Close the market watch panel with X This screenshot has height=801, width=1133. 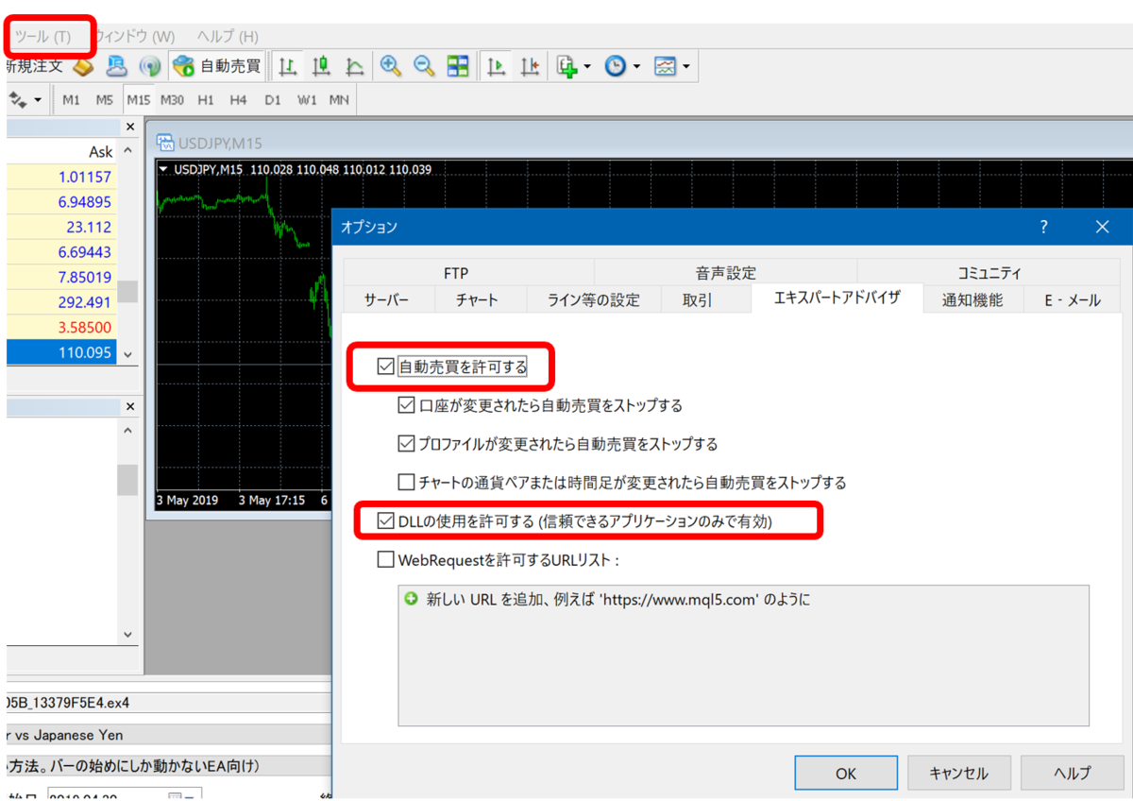(129, 127)
